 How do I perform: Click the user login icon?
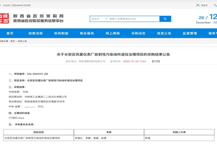coord(197,5)
